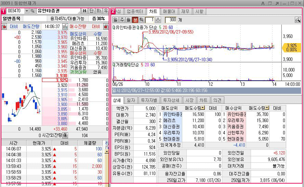Switch to 재무 tab
The height and width of the screenshot is (187, 304).
click(185, 11)
